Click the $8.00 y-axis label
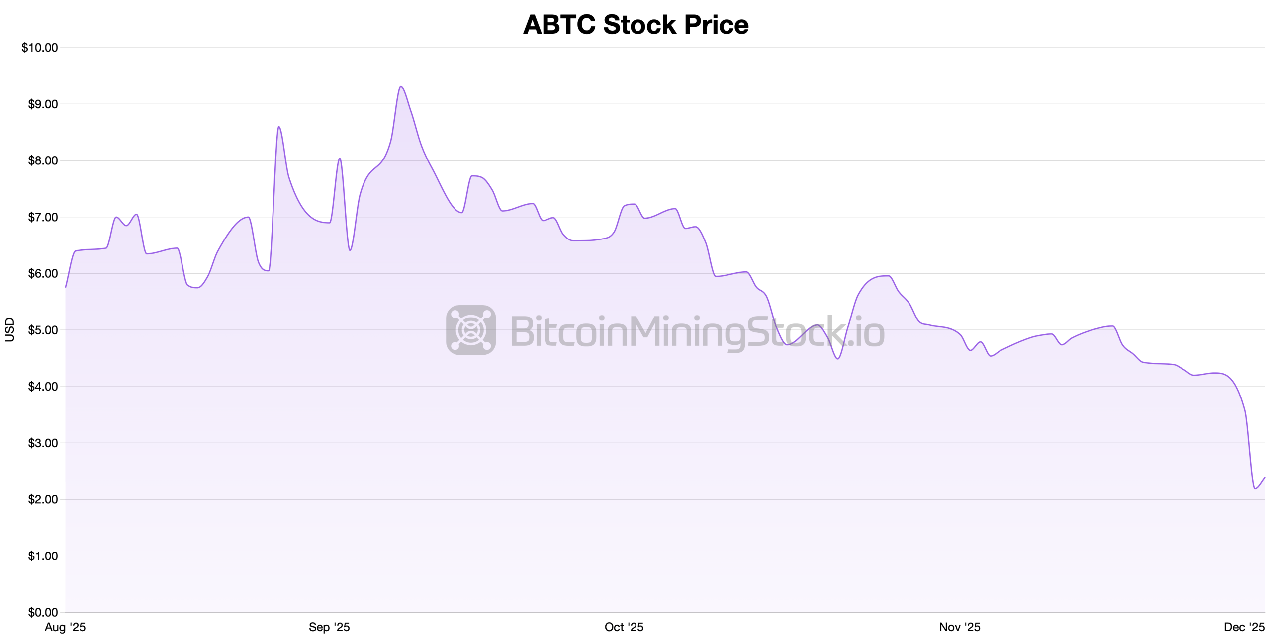The width and height of the screenshot is (1273, 636). coord(43,160)
